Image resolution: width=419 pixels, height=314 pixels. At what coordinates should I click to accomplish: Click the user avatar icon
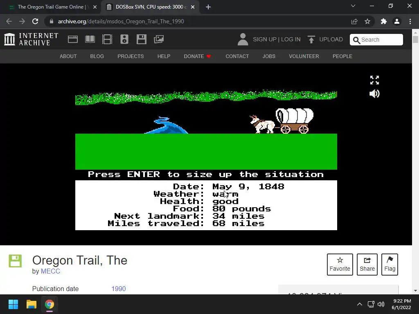[243, 39]
